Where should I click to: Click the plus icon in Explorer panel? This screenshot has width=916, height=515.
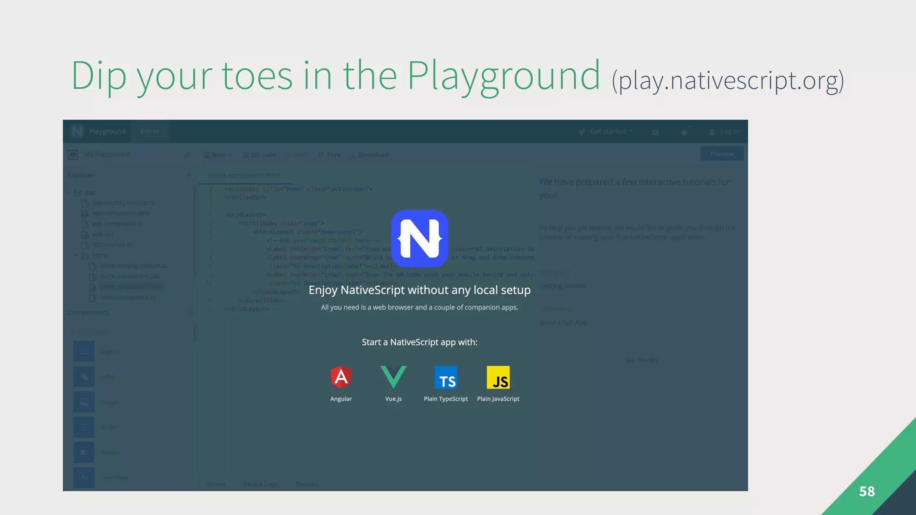tap(189, 175)
